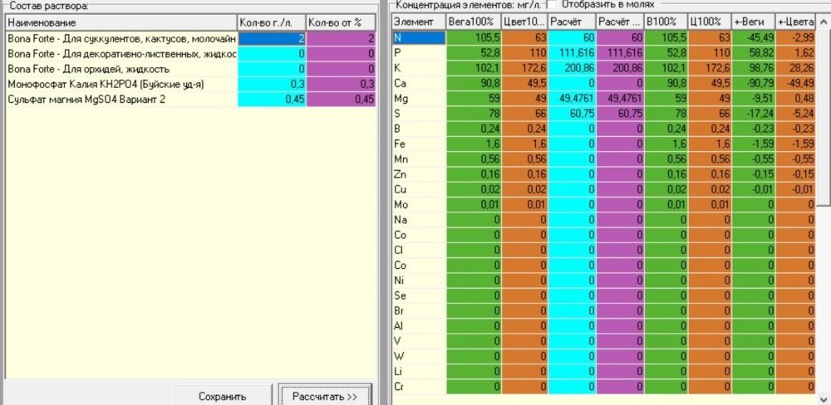Select the 'Сульфат магния MgSO4 Вариант 2' row
Image resolution: width=831 pixels, height=405 pixels.
click(x=191, y=99)
